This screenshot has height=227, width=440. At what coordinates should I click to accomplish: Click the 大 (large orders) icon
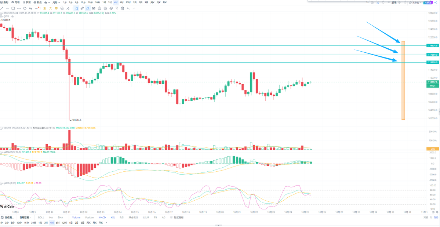(x=51, y=8)
